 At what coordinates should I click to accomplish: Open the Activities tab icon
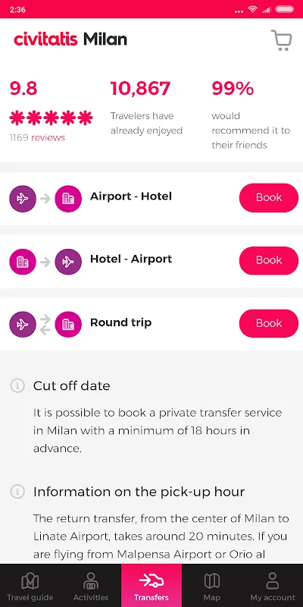pos(91,581)
